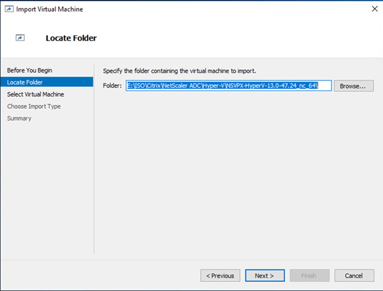Click the bold Locate Folder heading
This screenshot has height=291, width=383.
point(71,38)
